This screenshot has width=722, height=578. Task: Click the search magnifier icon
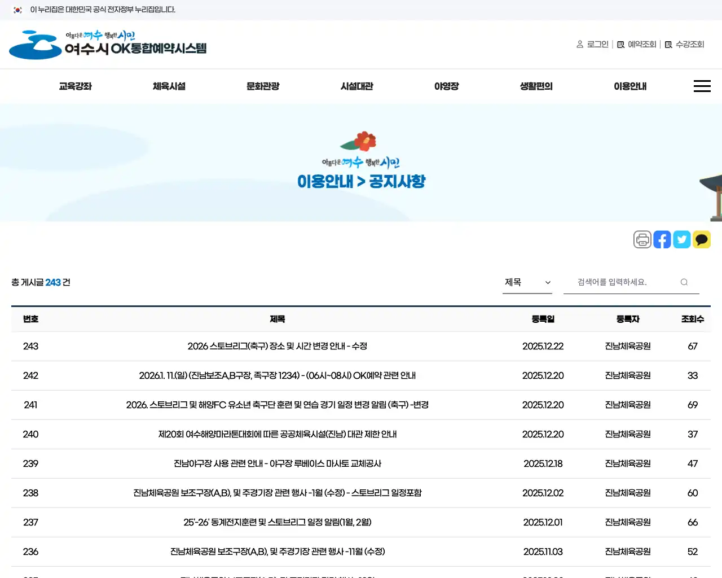(x=684, y=282)
